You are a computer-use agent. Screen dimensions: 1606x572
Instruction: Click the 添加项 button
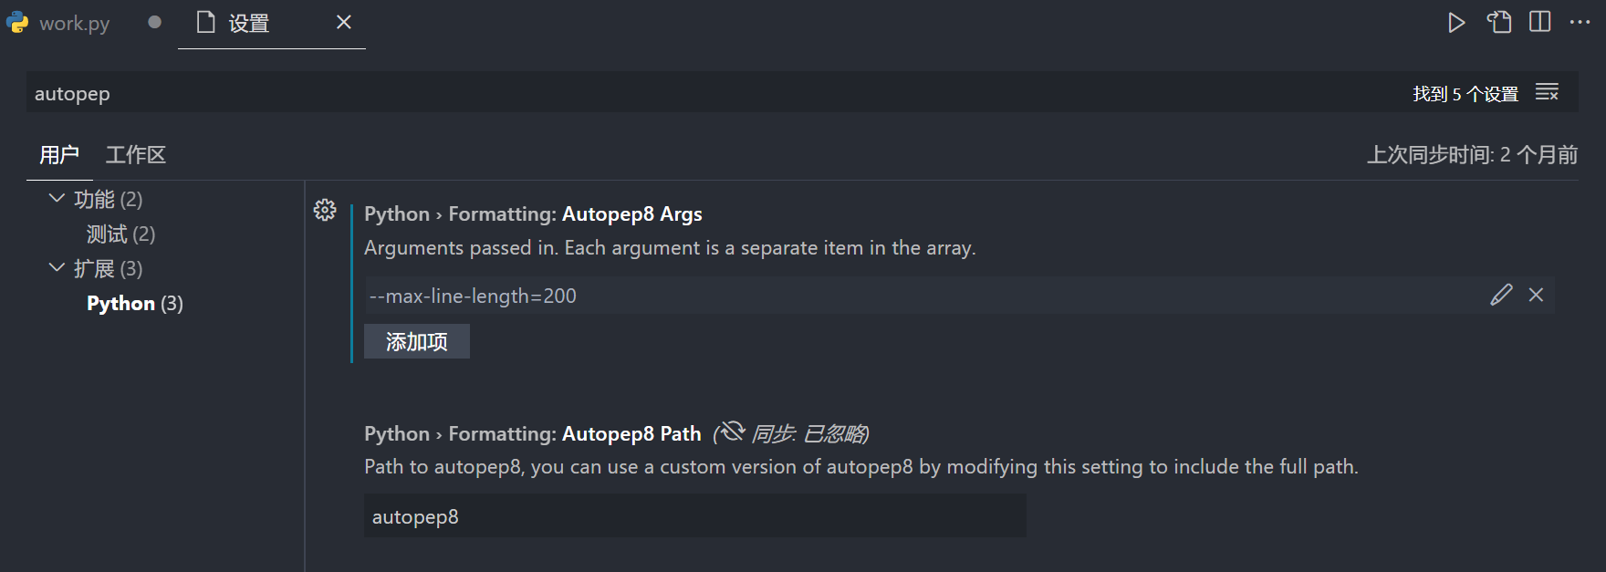coord(417,341)
